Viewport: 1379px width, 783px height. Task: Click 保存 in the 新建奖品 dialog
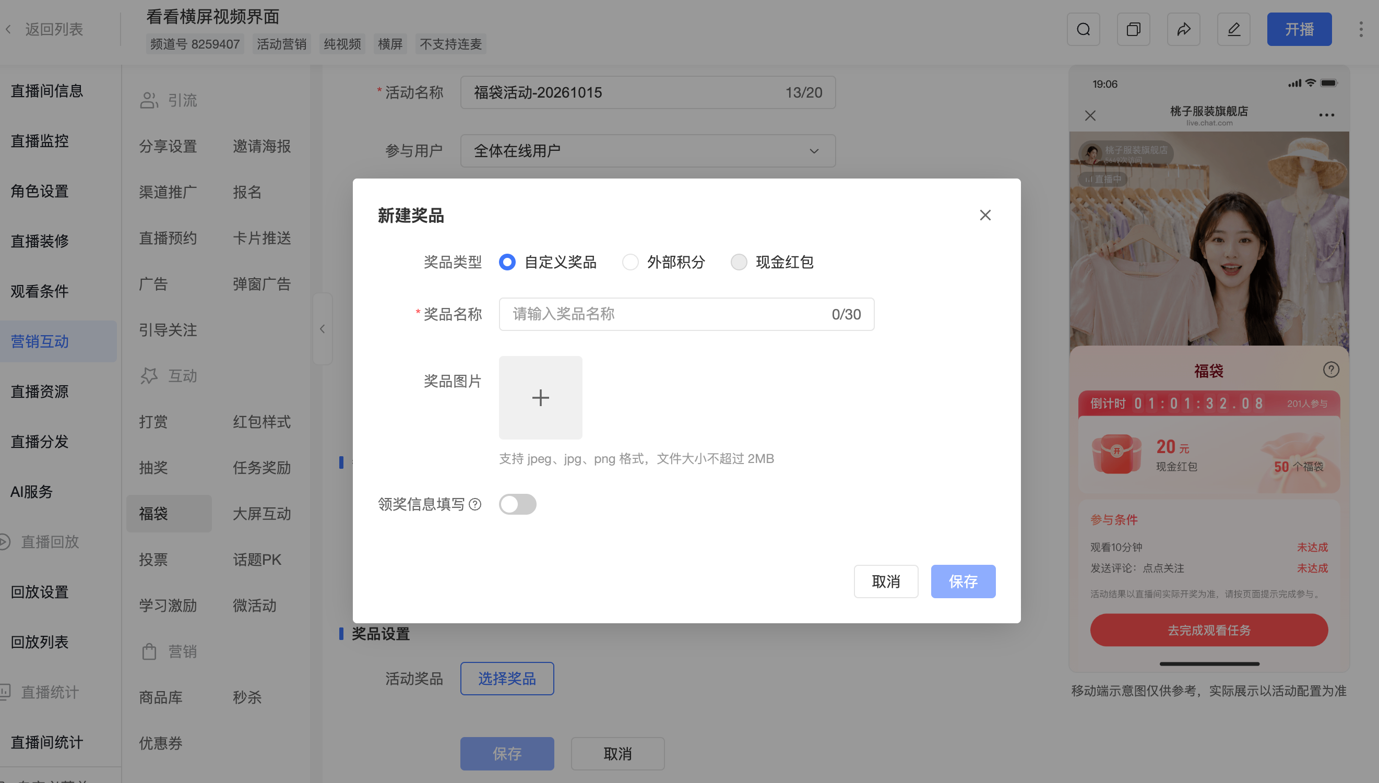coord(963,582)
